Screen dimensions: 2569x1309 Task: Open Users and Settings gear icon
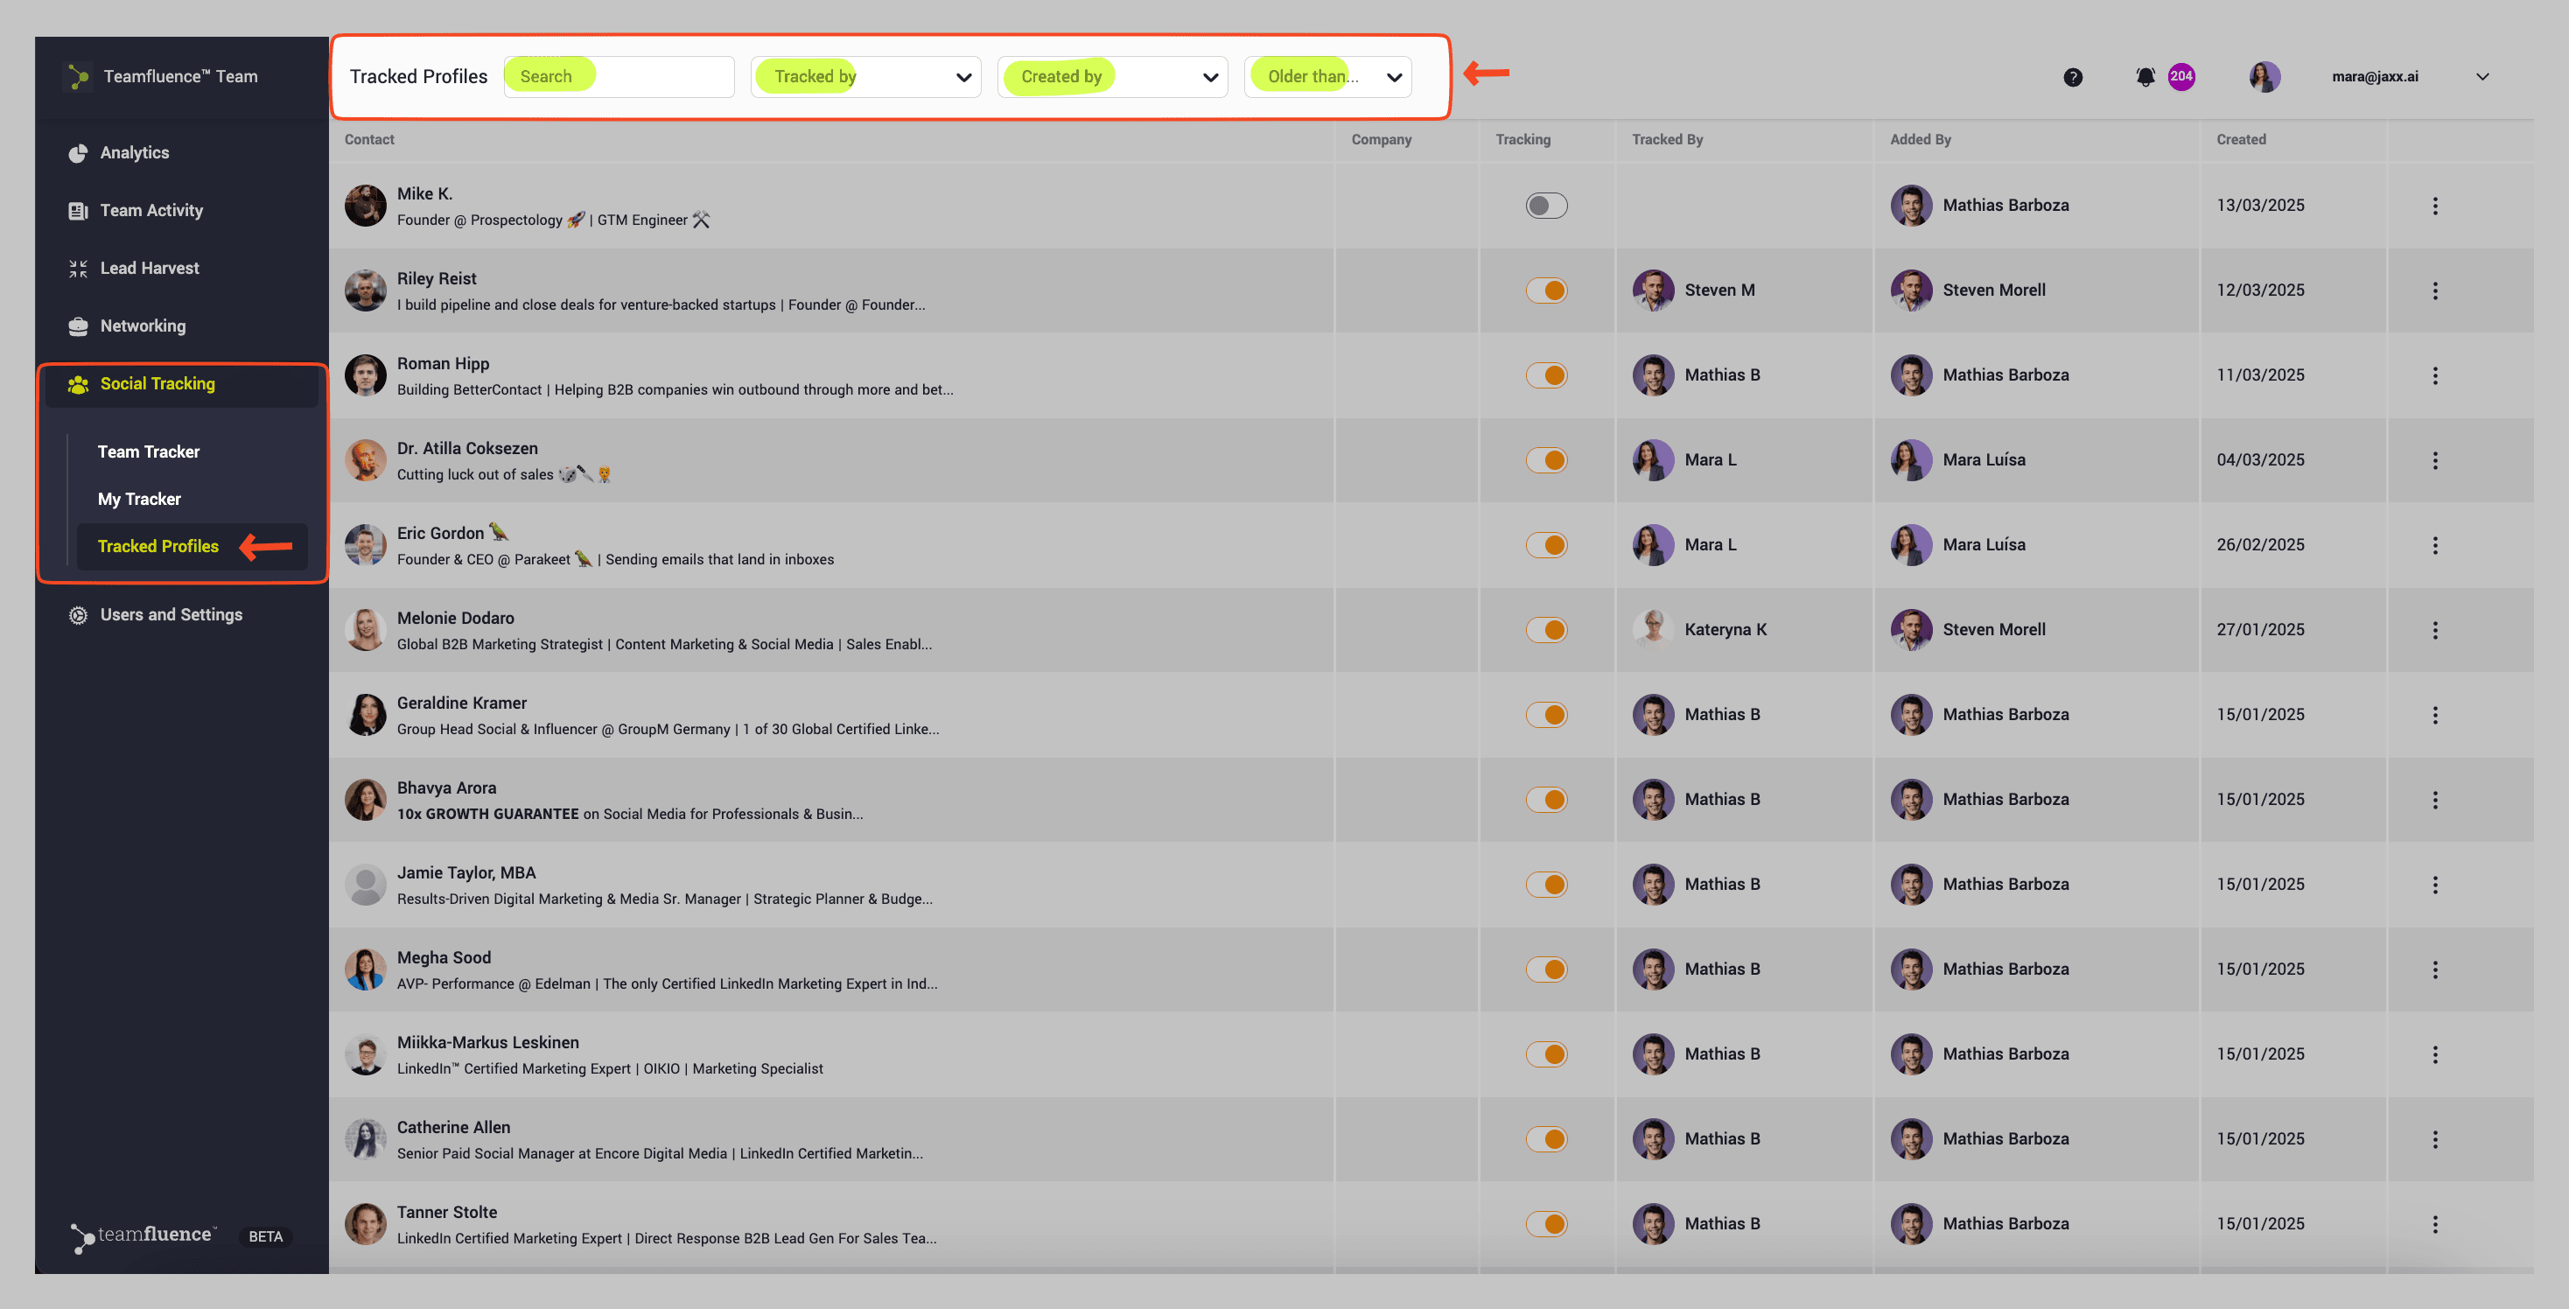[x=78, y=615]
